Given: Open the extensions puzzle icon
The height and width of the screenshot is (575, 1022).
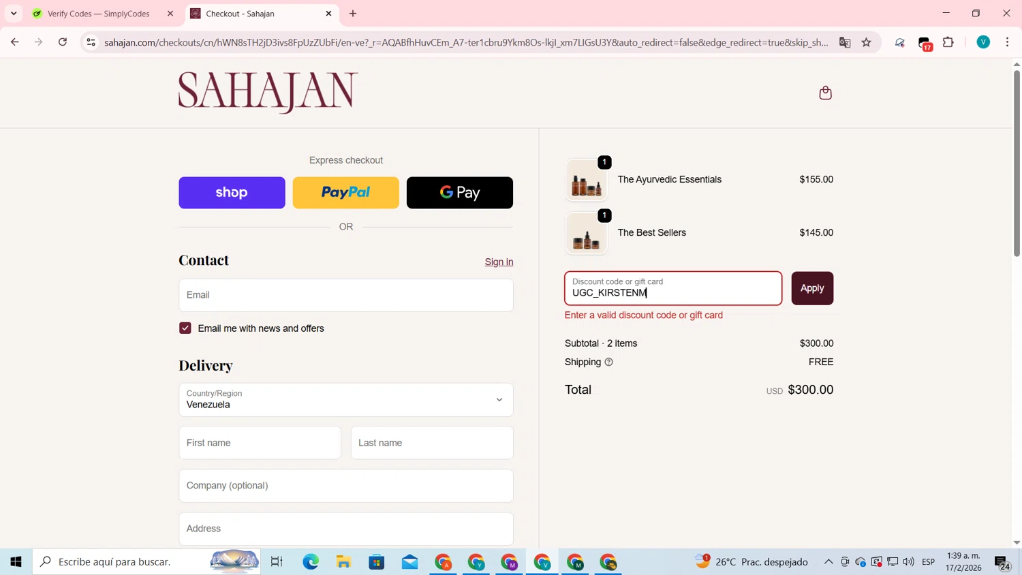Looking at the screenshot, I should (x=948, y=42).
